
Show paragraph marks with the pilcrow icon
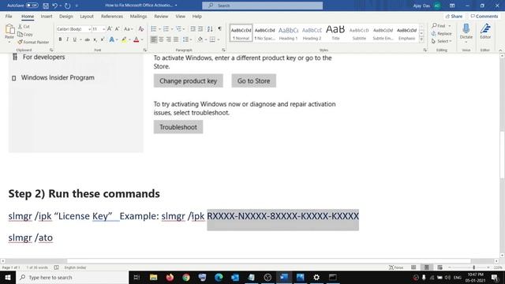tap(219, 29)
